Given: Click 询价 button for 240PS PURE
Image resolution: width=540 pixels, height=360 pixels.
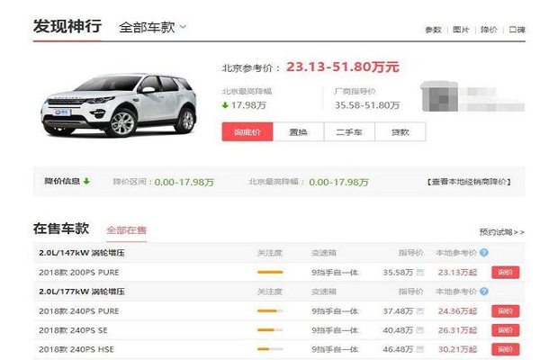Looking at the screenshot, I should coord(505,311).
